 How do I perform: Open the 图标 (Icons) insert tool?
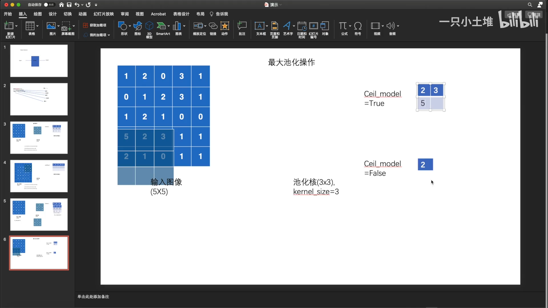137,29
